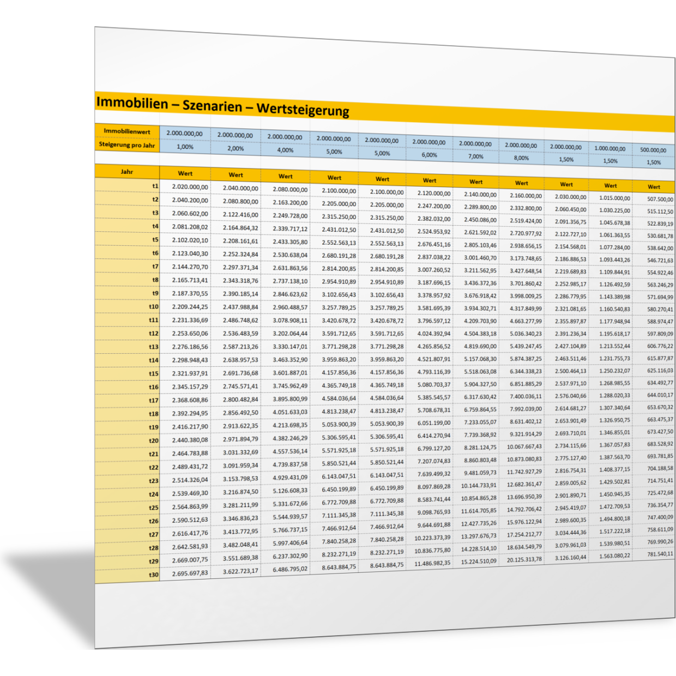Select the Steigerung pro Jahr label cell
Image resolution: width=676 pixels, height=676 pixels.
click(127, 145)
